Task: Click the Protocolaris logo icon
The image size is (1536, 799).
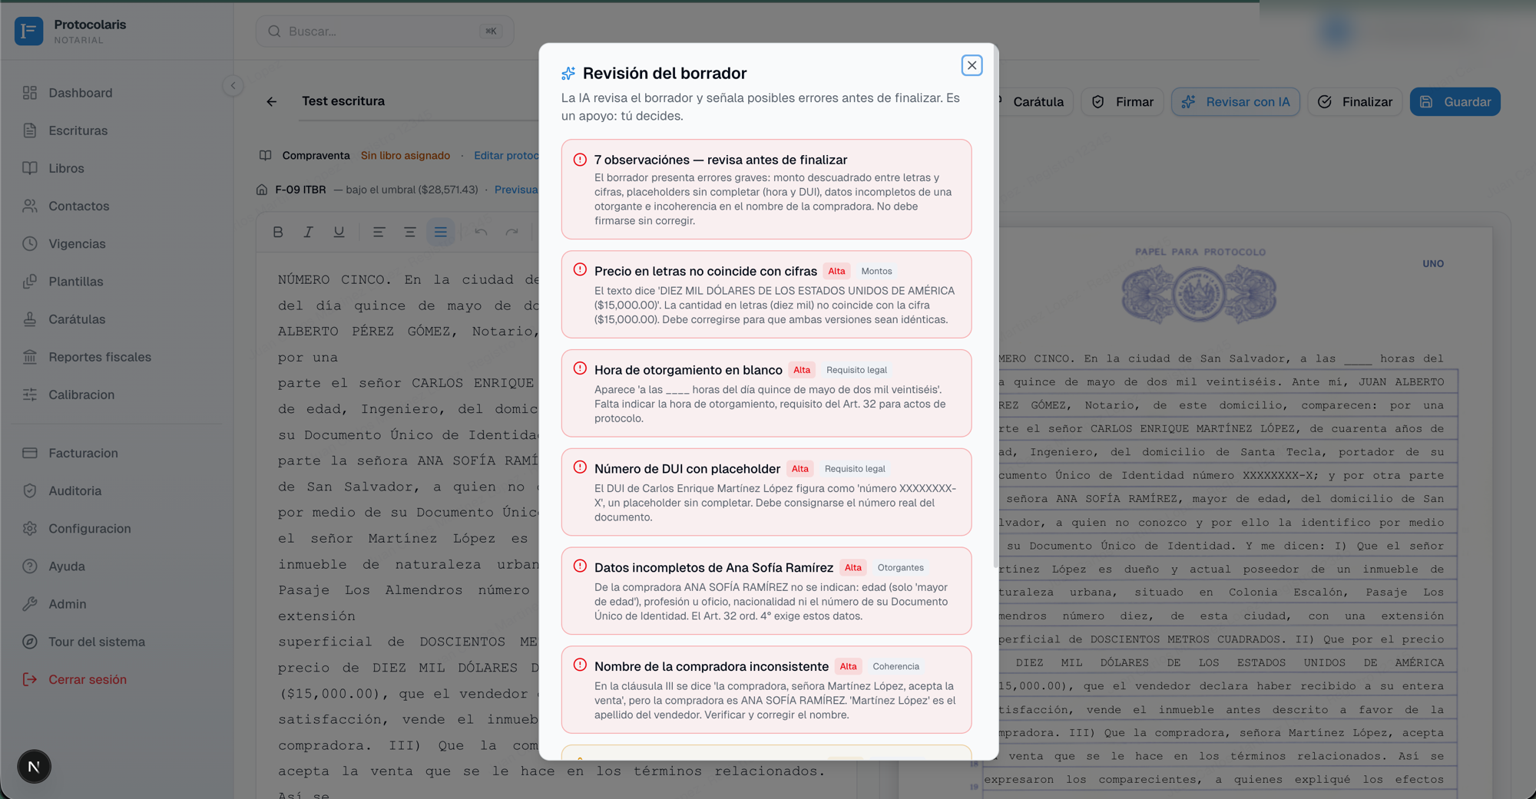Action: (28, 31)
